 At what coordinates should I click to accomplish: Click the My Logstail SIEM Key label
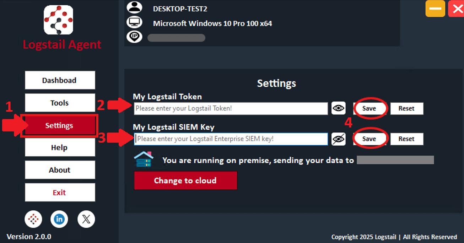tap(174, 127)
